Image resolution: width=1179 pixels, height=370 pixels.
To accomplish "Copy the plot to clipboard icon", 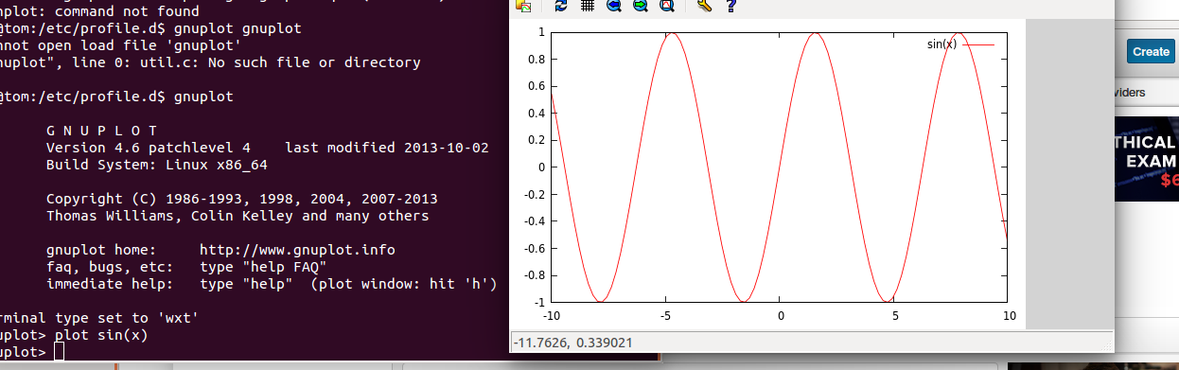I will [x=522, y=6].
